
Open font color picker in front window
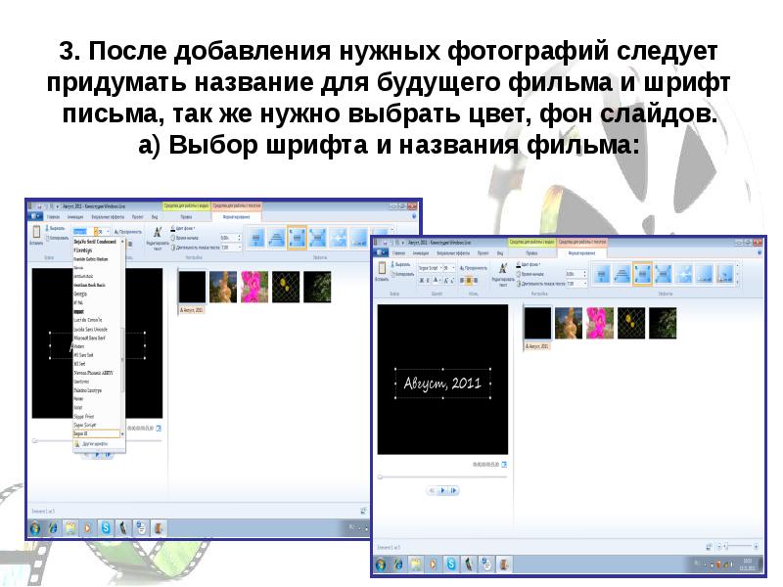(437, 281)
